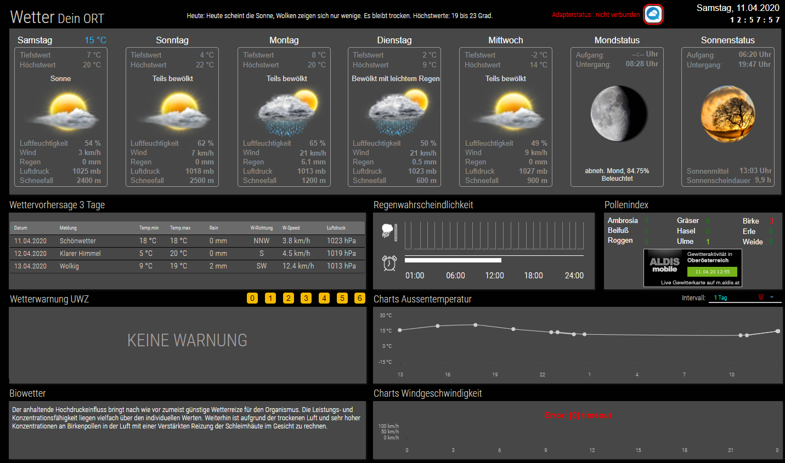Click the 'KEINE WARNUNG' panel text
Image resolution: width=785 pixels, height=463 pixels.
tap(187, 340)
